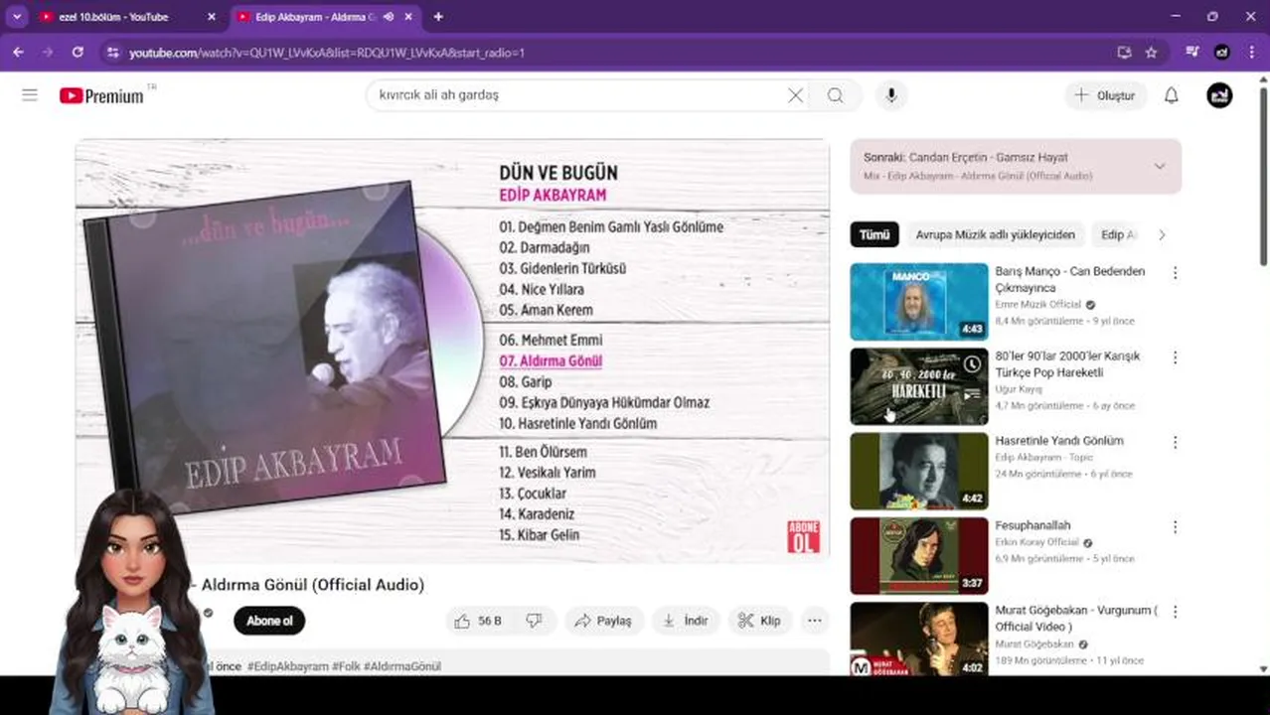Click the Paylaş share button
The image size is (1270, 715).
(x=604, y=621)
